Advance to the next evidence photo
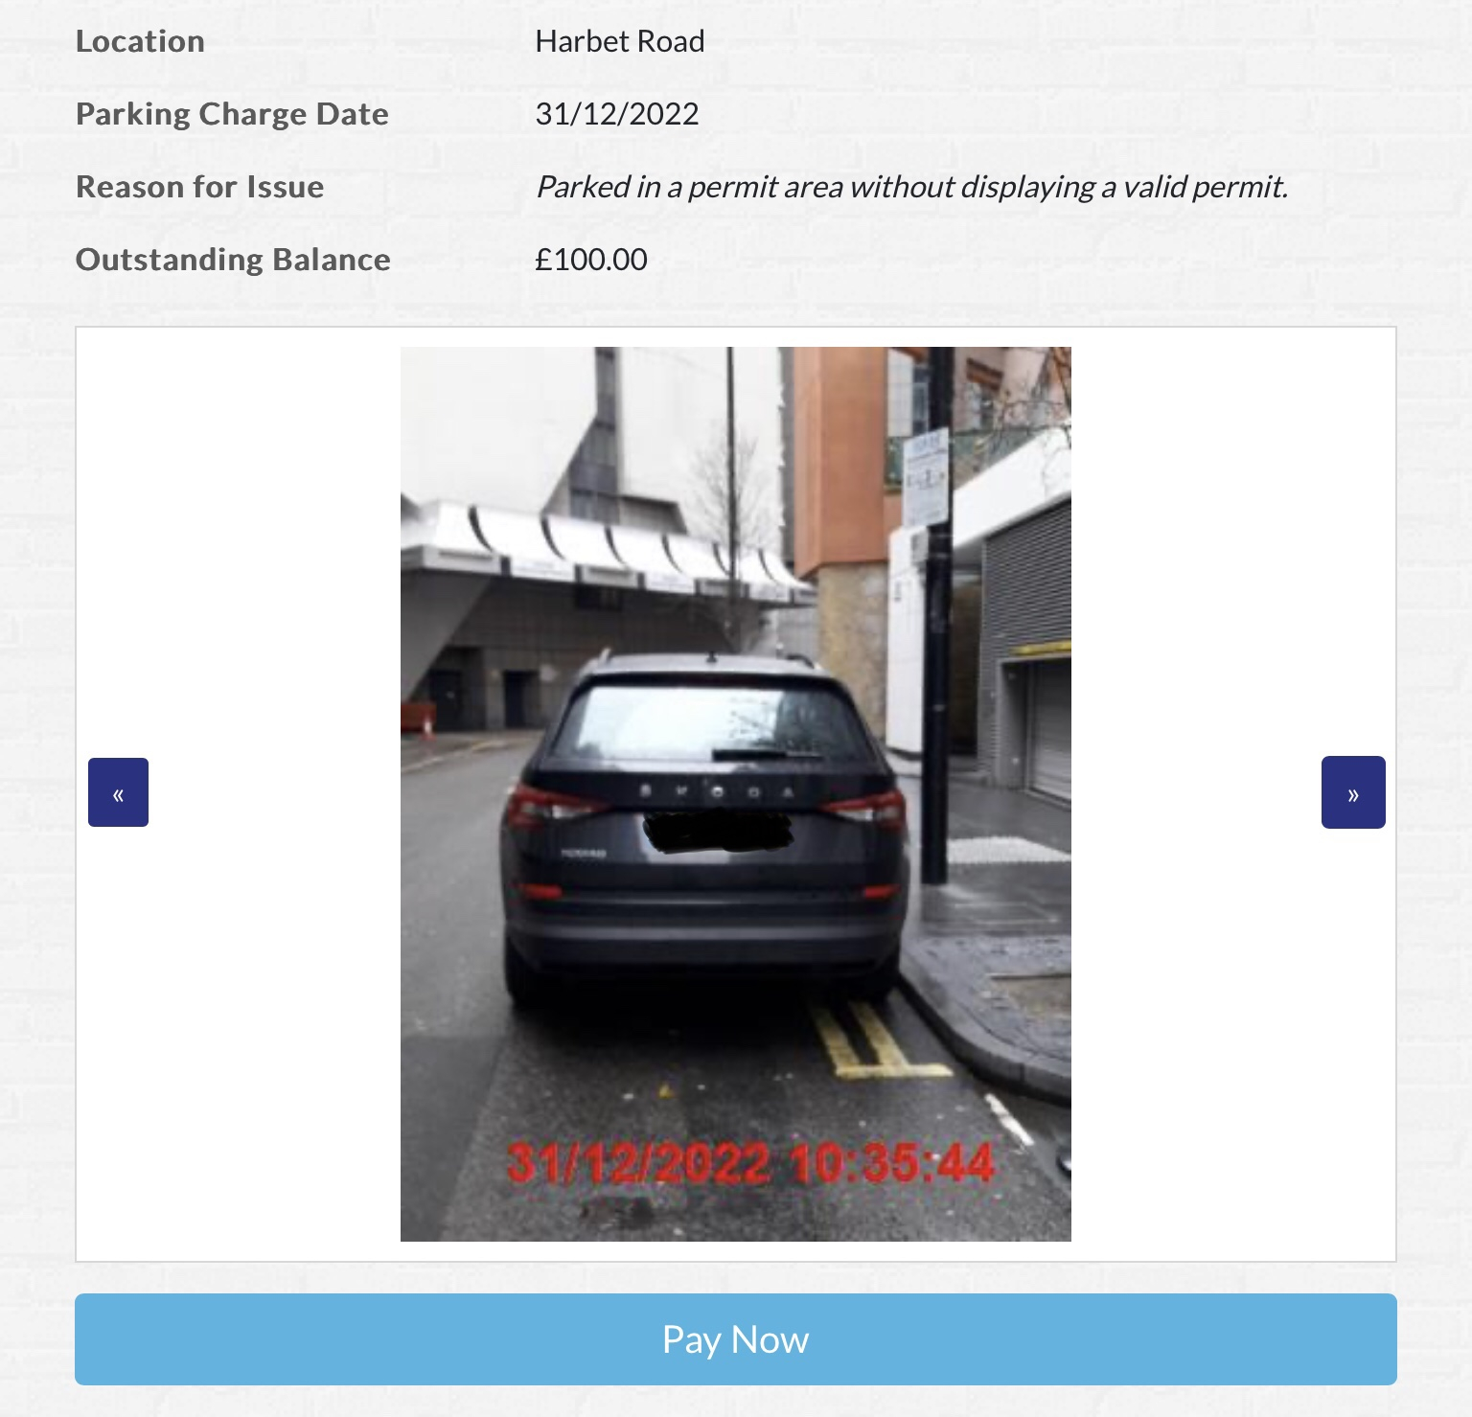This screenshot has height=1417, width=1472. pos(1353,792)
